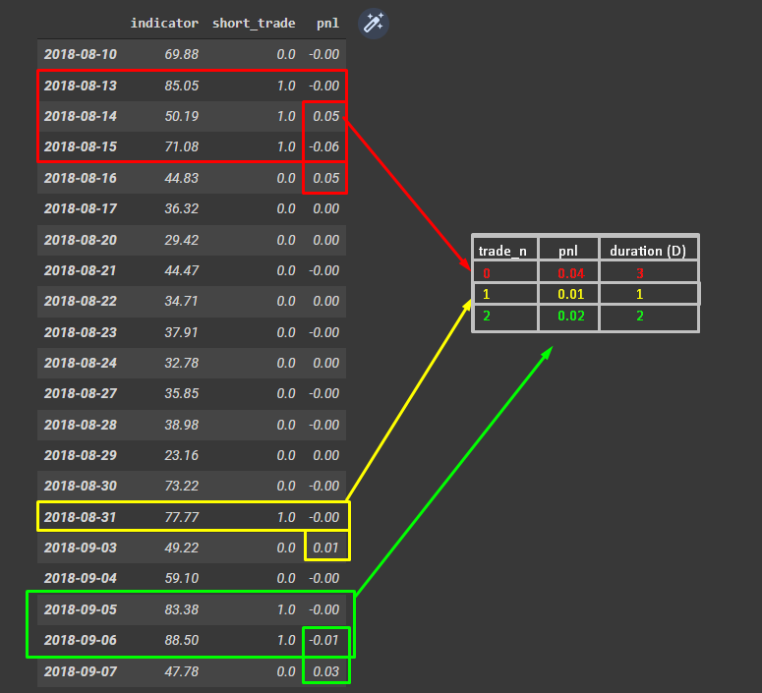The width and height of the screenshot is (762, 693).
Task: Click indicator value 85.05
Action: click(x=182, y=86)
